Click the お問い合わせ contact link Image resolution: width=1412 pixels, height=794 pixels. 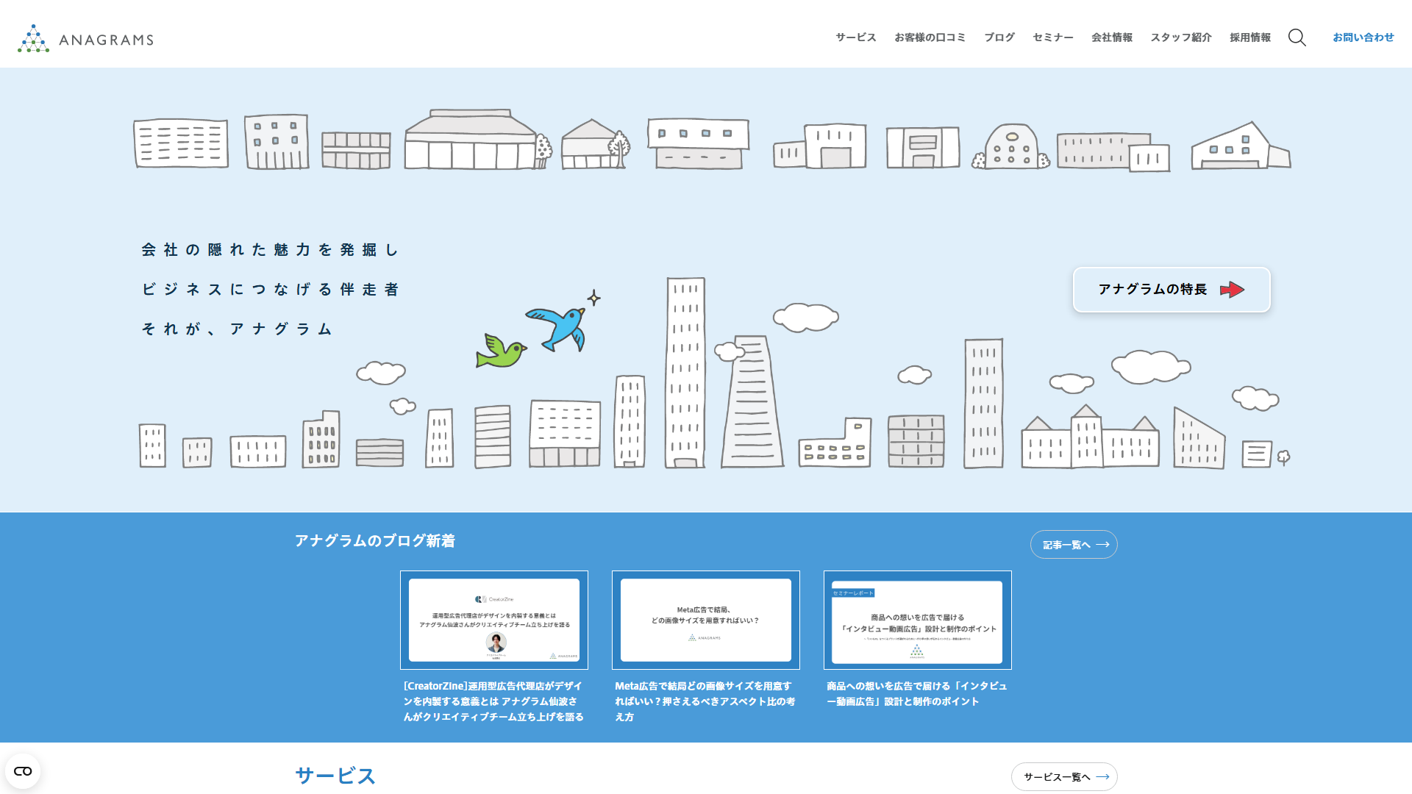pyautogui.click(x=1363, y=37)
